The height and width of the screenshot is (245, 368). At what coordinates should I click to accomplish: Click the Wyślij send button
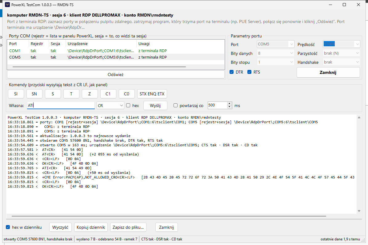pyautogui.click(x=155, y=105)
